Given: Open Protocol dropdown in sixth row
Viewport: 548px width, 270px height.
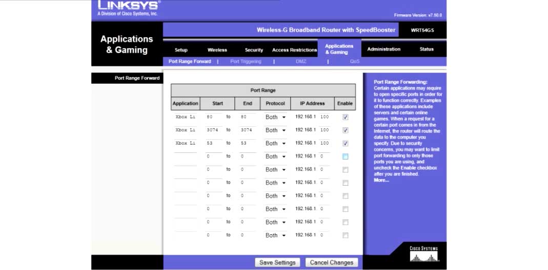Looking at the screenshot, I should point(275,183).
